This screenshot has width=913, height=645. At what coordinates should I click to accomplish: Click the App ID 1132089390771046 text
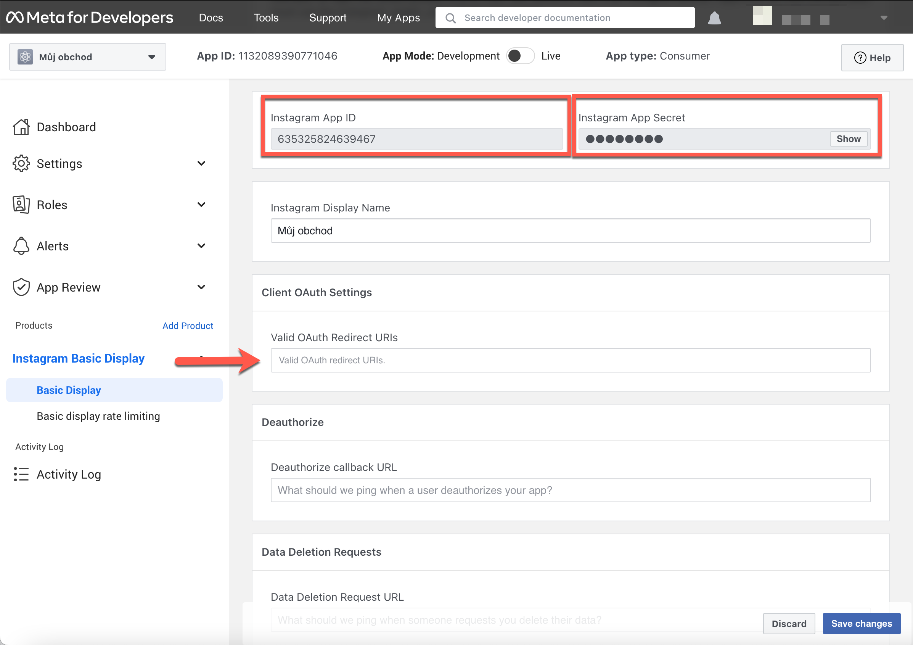tap(267, 56)
